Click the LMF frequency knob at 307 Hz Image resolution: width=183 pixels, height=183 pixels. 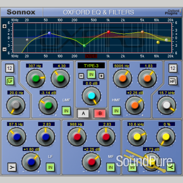(36, 78)
